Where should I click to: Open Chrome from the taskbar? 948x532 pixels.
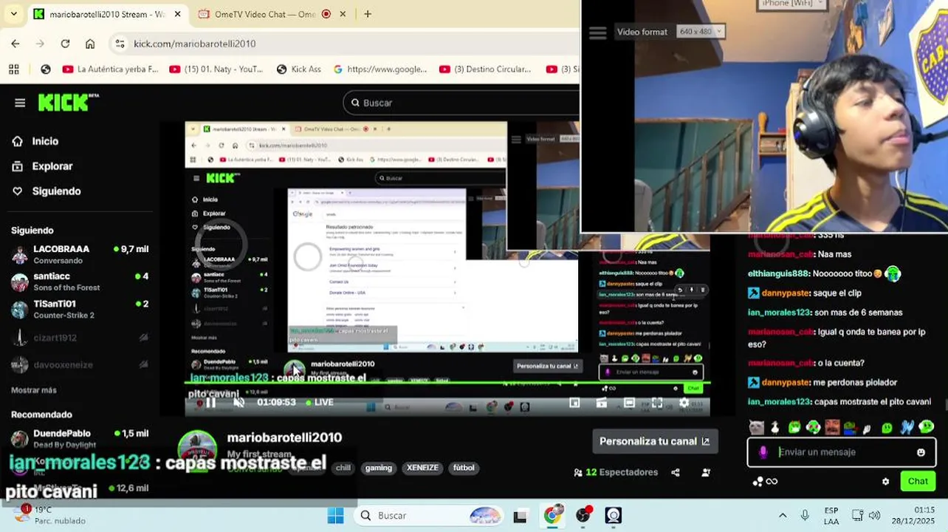[x=552, y=516]
